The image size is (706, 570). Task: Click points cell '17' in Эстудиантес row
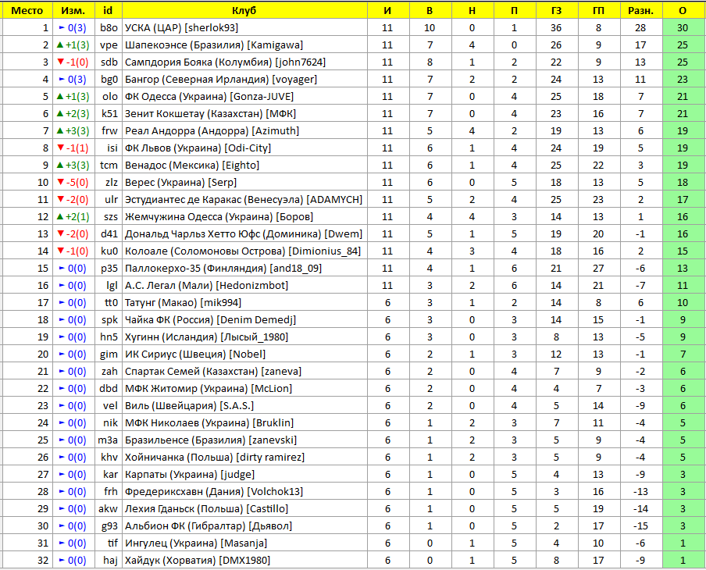click(x=683, y=199)
